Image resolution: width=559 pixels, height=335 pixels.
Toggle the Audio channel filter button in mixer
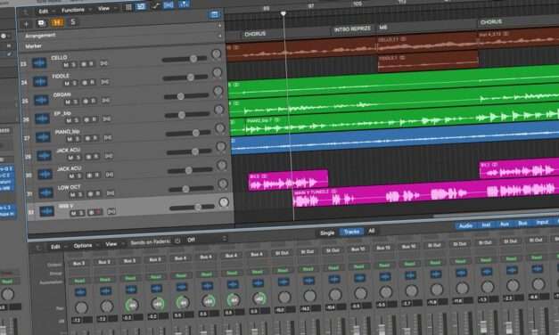click(465, 226)
